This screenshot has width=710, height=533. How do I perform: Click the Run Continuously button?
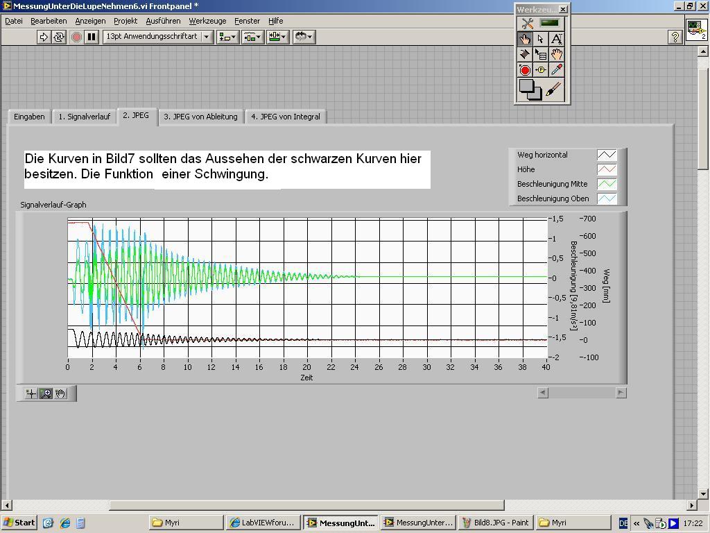(59, 37)
